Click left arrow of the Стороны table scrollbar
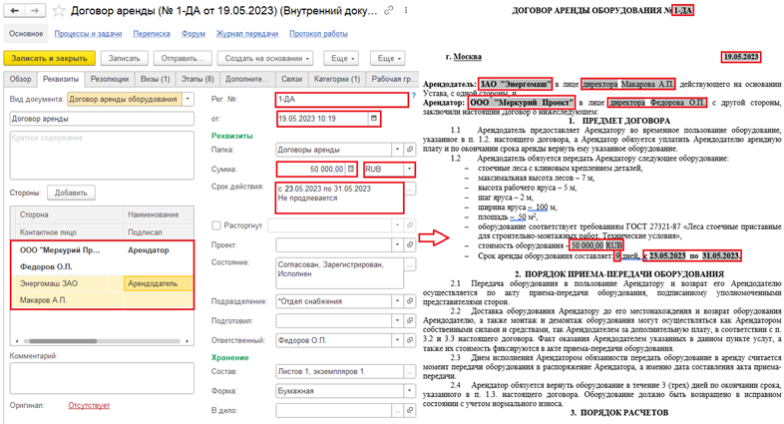The width and height of the screenshot is (784, 424). [x=17, y=341]
